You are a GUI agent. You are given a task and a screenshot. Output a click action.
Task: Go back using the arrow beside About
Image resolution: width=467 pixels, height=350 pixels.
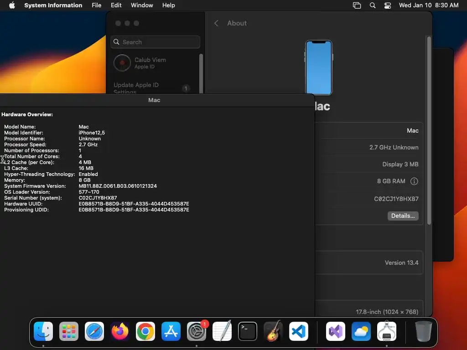click(216, 23)
